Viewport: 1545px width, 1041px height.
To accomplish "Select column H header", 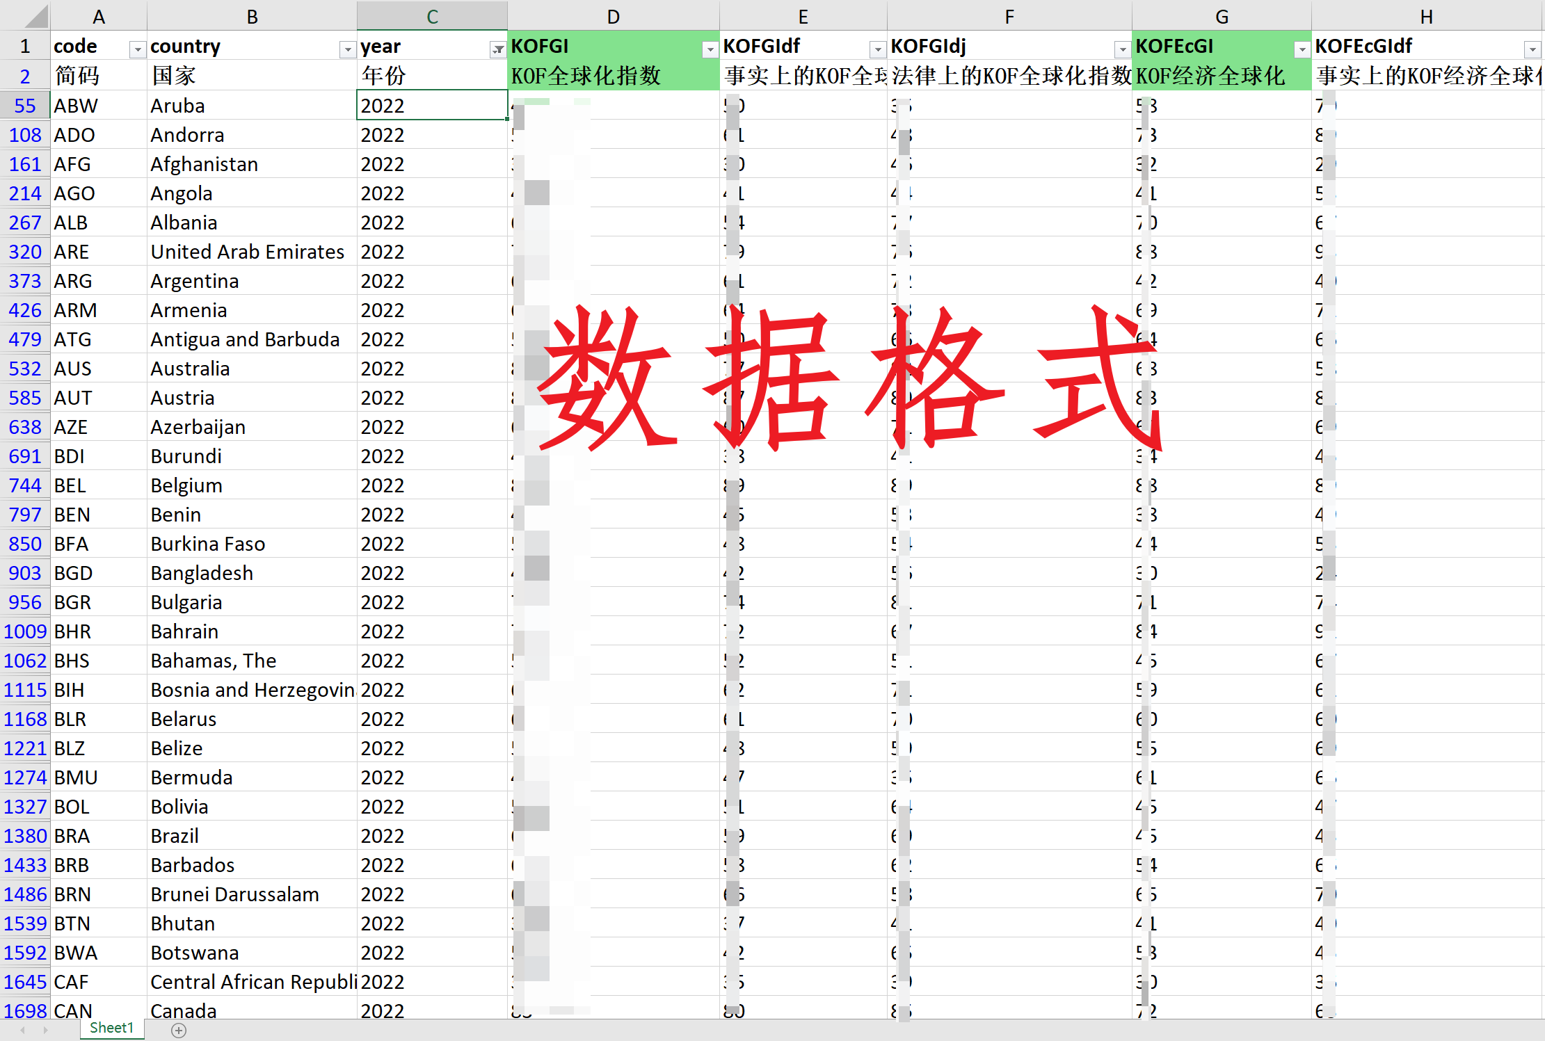I will (1426, 16).
